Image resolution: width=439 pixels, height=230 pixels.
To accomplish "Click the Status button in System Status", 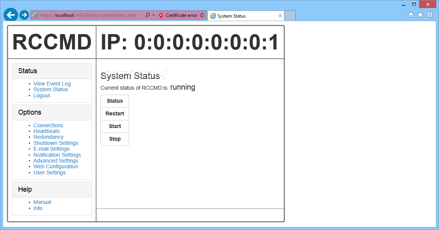I will (115, 101).
